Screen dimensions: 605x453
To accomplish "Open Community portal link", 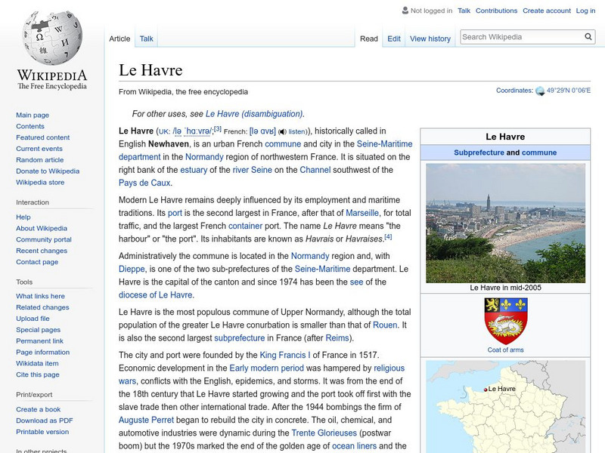I will [44, 239].
